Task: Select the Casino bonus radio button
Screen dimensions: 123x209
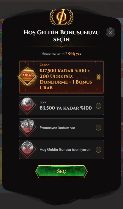Action: [x=98, y=77]
